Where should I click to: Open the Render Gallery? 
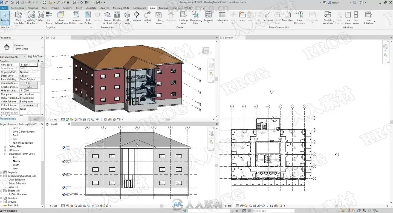[117, 18]
